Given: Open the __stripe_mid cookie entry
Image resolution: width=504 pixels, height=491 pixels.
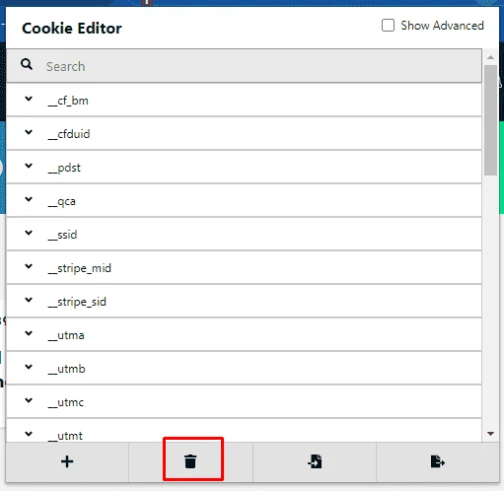Looking at the screenshot, I should 244,267.
